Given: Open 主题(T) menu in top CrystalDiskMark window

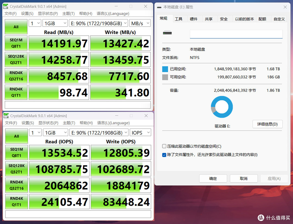Looking at the screenshot, I should (68, 14).
